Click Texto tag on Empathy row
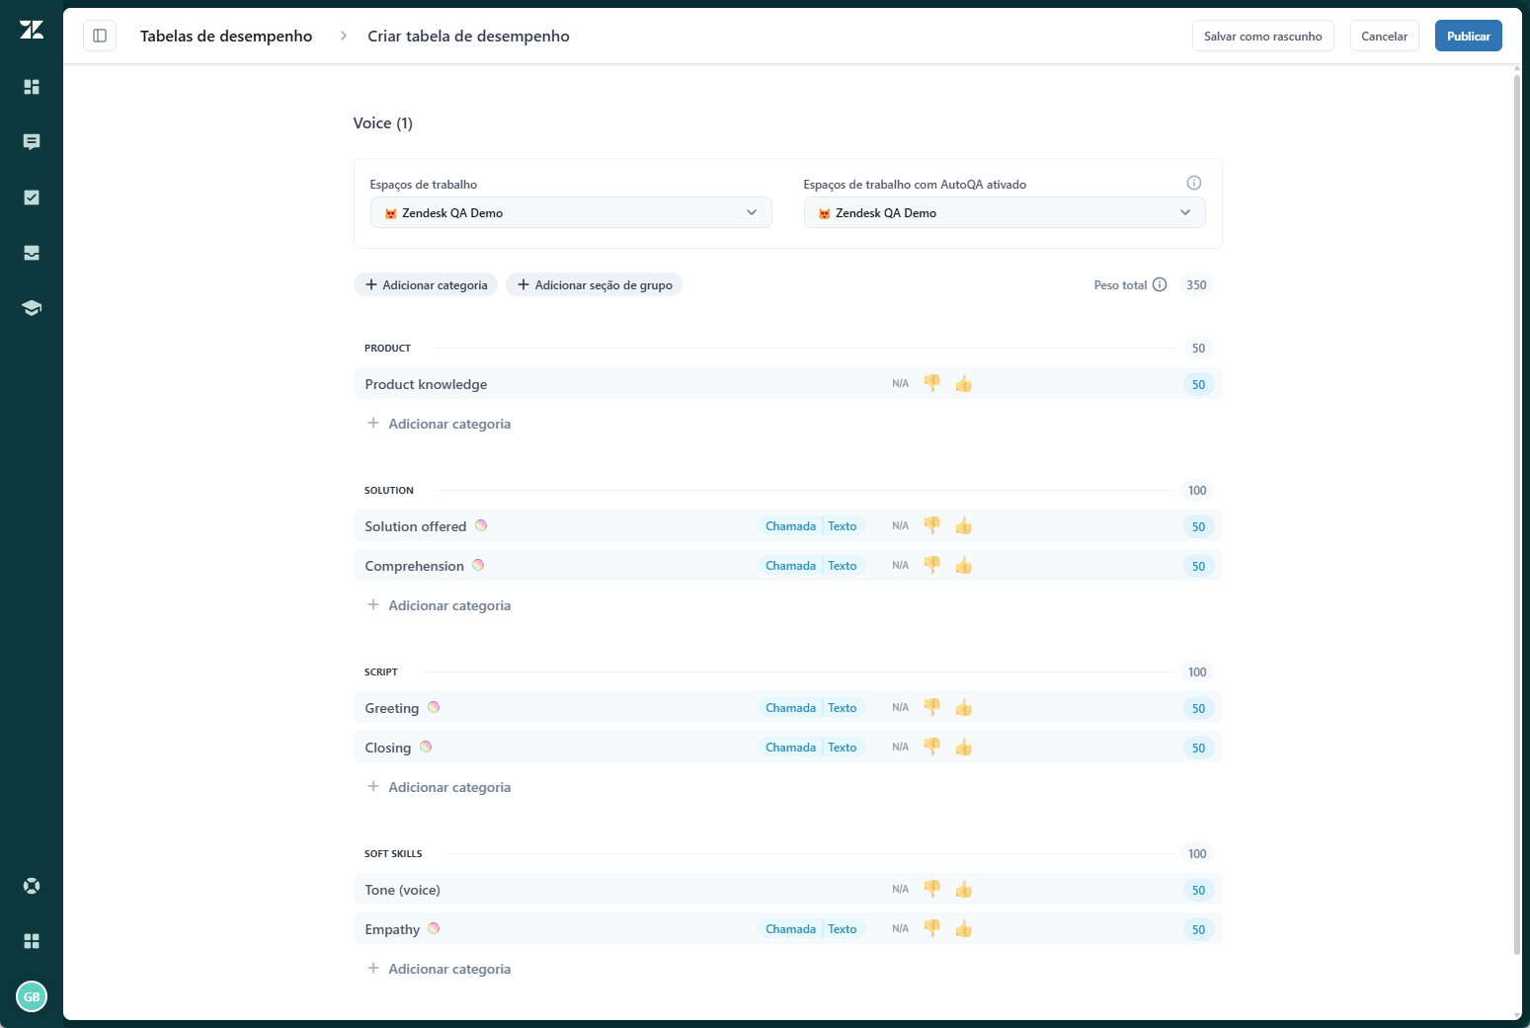The image size is (1530, 1028). 843,929
